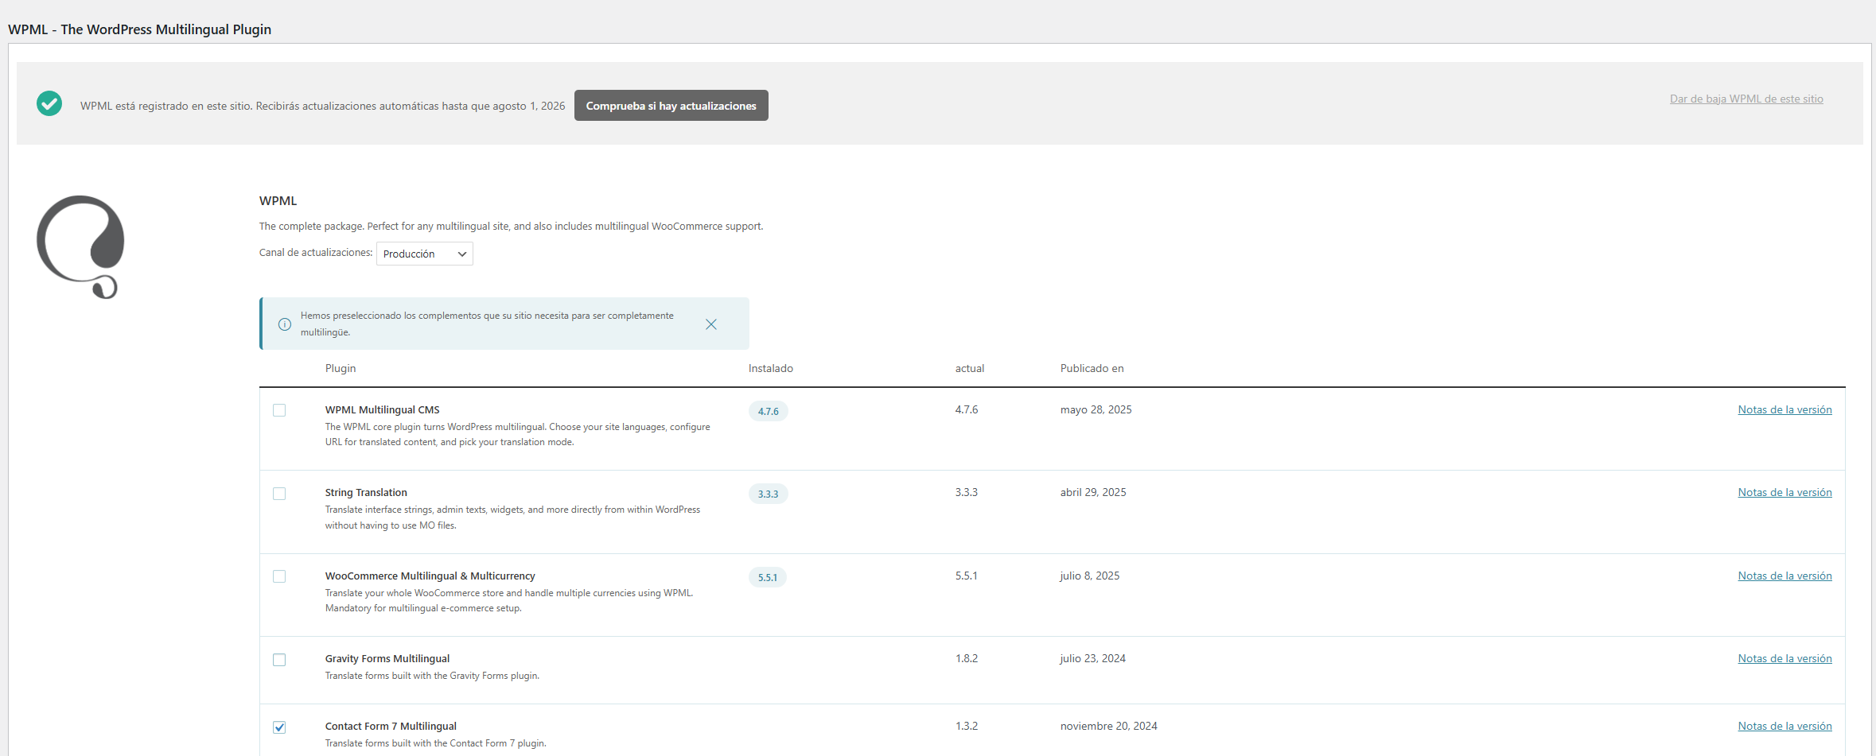Screen dimensions: 1876x756
Task: Enable WooCommerce Multilingual & Multicurrency checkbox
Action: [x=279, y=576]
